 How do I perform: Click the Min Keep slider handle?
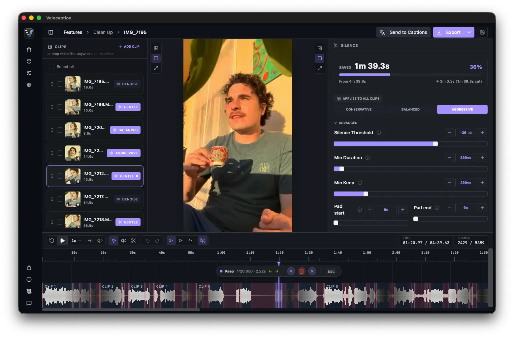click(366, 194)
